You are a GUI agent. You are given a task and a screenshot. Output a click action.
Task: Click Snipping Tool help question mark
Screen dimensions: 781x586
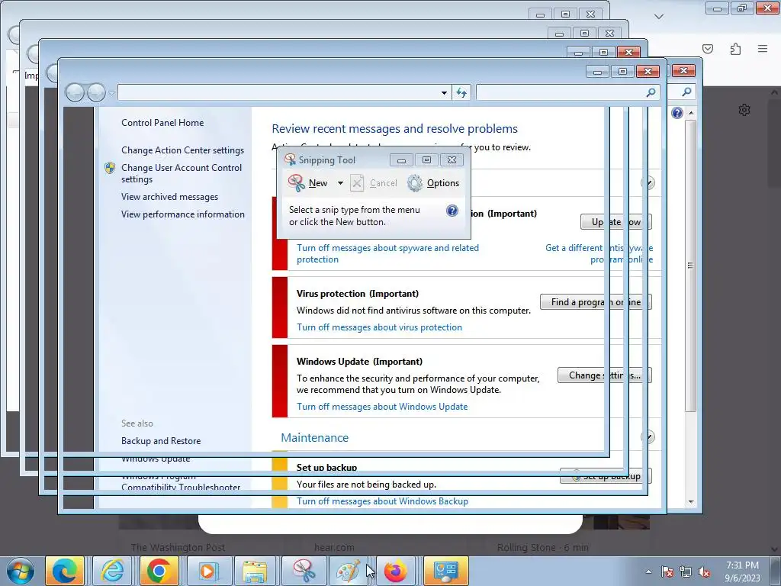coord(452,211)
